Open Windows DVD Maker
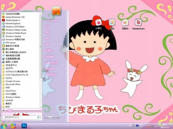Image resolution: width=173 pixels, height=129 pixels. (13, 27)
